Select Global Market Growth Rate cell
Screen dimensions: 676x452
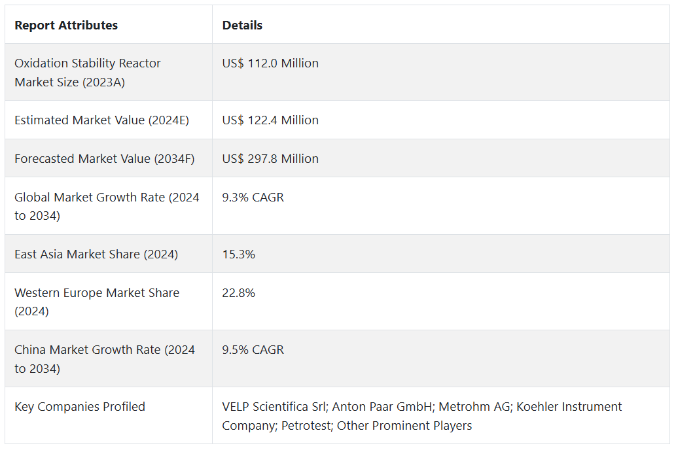click(107, 206)
